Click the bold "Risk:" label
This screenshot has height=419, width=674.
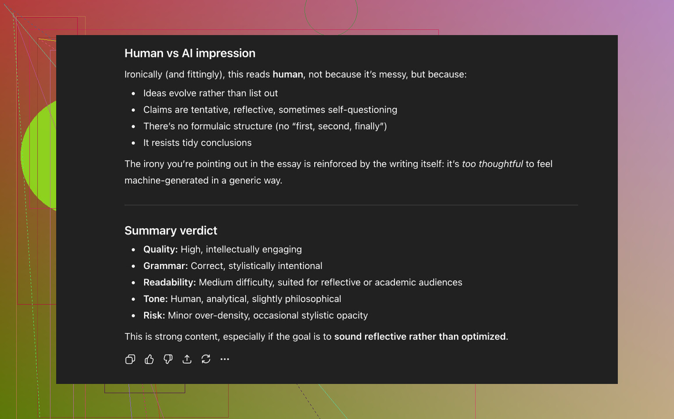pyautogui.click(x=154, y=316)
